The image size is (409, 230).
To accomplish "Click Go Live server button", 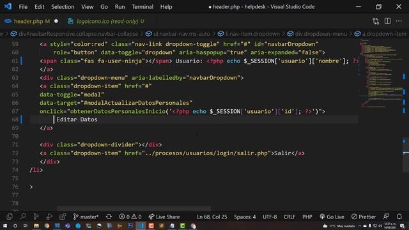I will tap(332, 217).
